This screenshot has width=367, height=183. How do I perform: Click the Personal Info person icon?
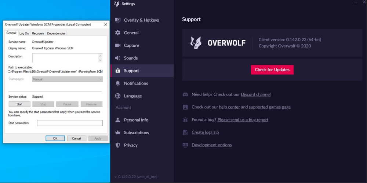pyautogui.click(x=118, y=120)
